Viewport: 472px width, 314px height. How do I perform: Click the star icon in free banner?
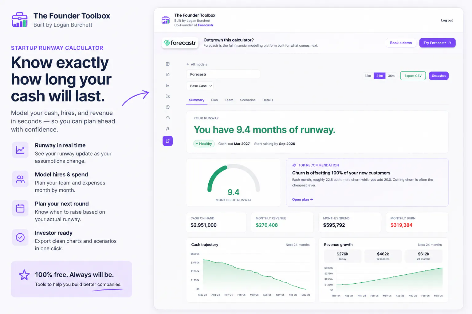(x=24, y=275)
